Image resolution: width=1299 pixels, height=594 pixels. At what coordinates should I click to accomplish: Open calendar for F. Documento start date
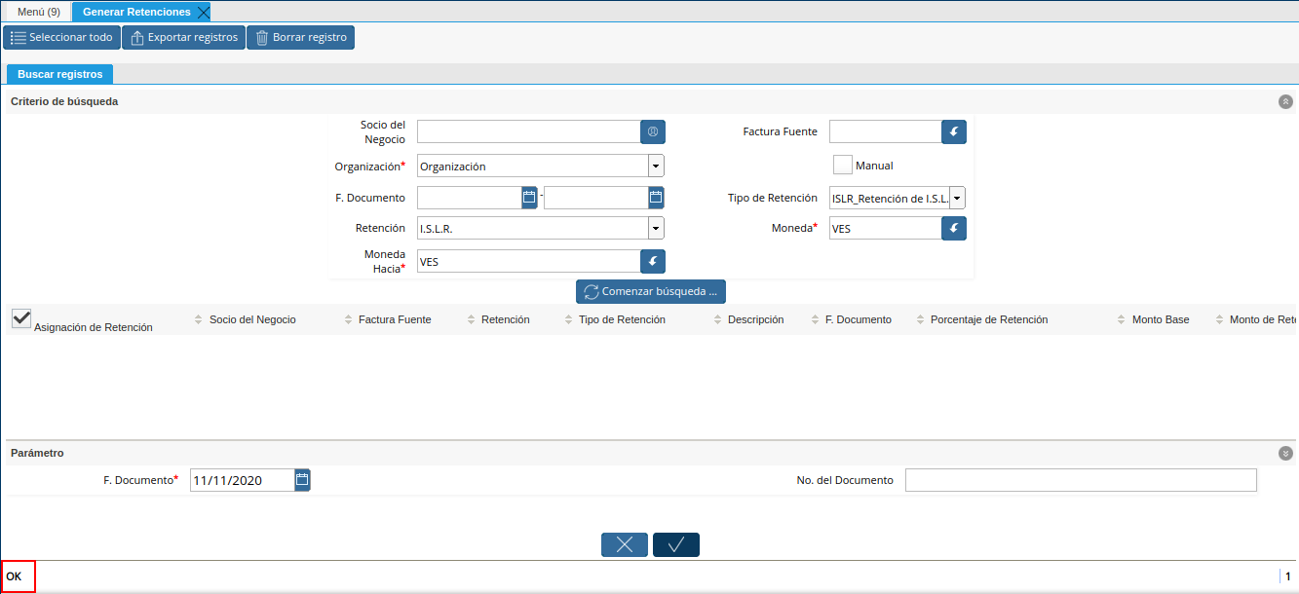pos(529,198)
